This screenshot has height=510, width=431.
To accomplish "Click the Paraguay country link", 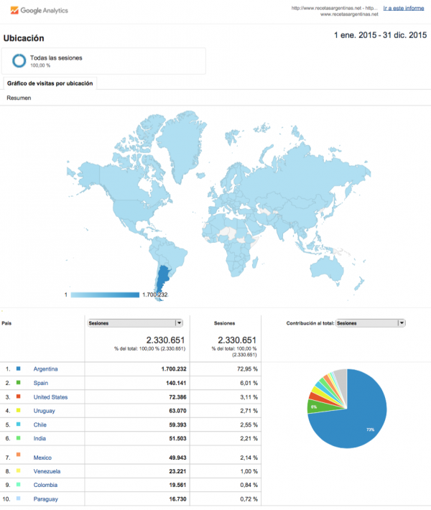I will (45, 499).
